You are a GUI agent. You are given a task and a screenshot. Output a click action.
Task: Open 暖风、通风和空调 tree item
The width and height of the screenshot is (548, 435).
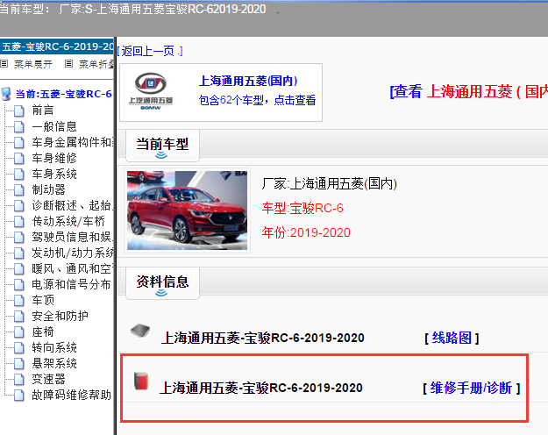point(72,268)
